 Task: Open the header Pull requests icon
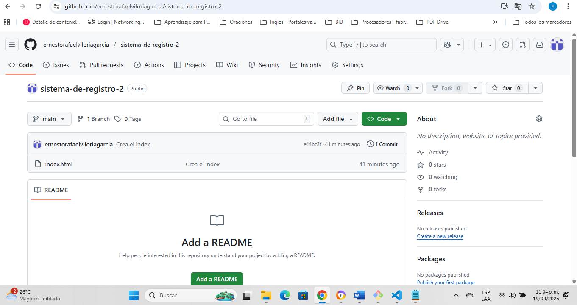click(x=523, y=45)
